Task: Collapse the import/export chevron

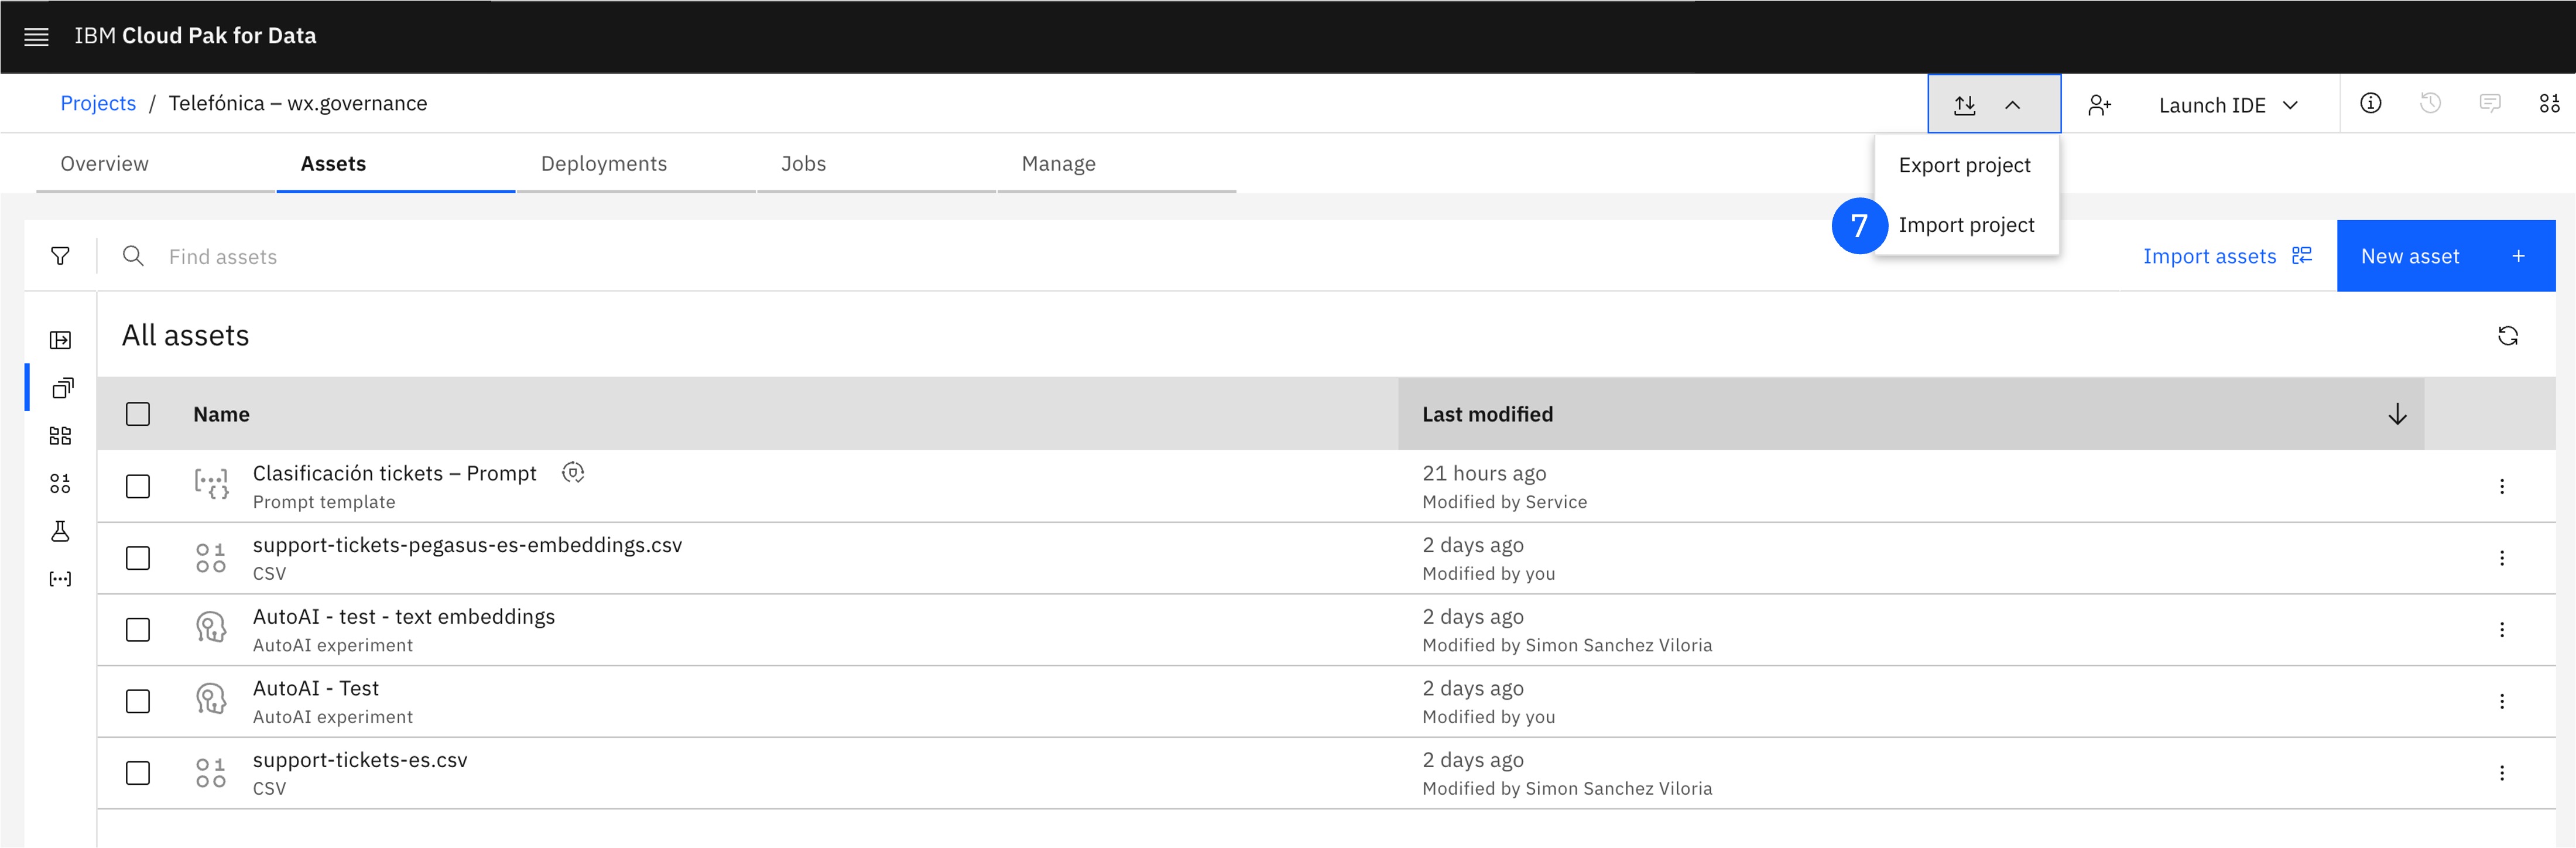Action: click(x=2012, y=105)
